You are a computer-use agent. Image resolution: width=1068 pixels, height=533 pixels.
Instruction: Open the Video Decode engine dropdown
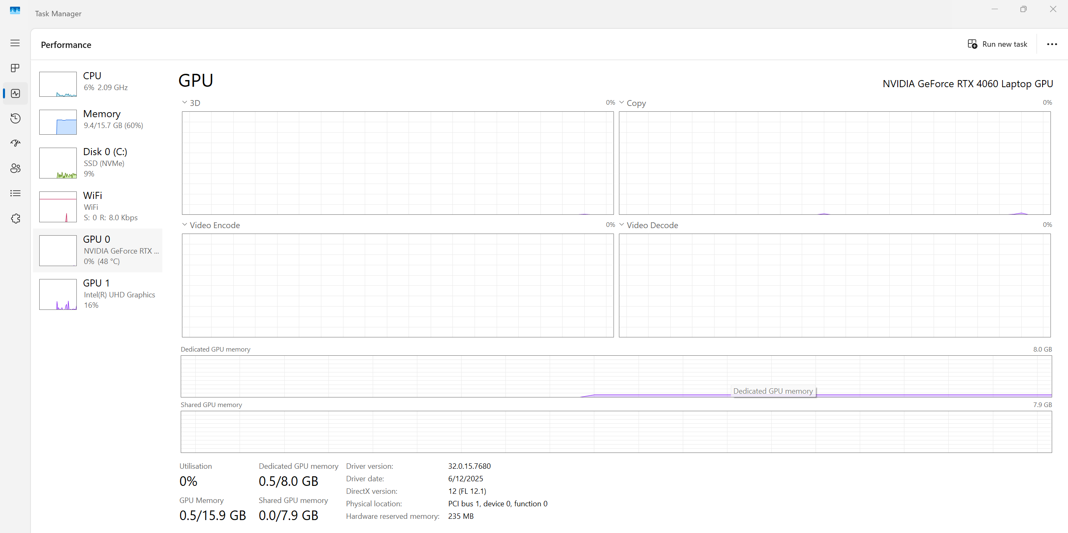648,225
